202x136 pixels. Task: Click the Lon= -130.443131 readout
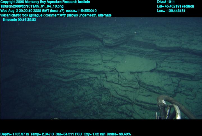pyautogui.click(x=171, y=11)
